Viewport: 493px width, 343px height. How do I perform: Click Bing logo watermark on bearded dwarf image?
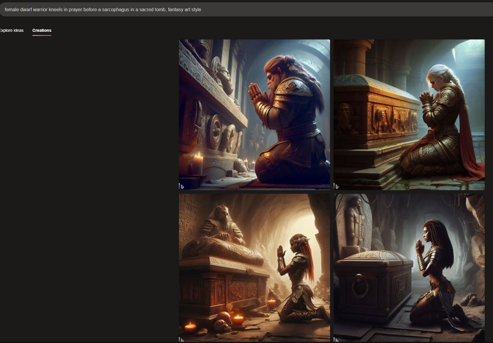pos(182,186)
